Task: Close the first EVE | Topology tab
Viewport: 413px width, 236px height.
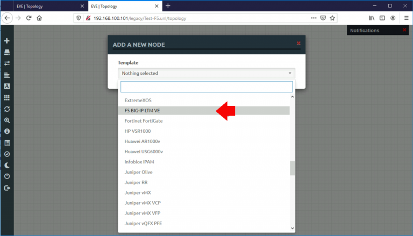Action: coord(82,6)
